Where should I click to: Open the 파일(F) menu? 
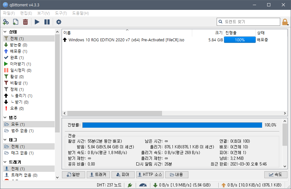[x=9, y=13]
